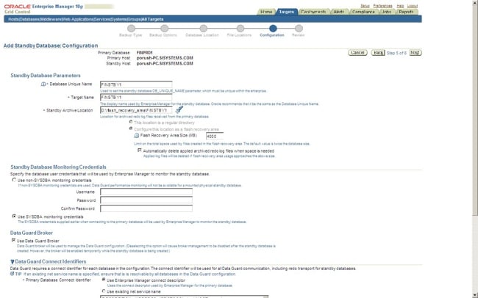Image resolution: width=478 pixels, height=298 pixels.
Task: Click the Backup Options wizard step circle
Action: pyautogui.click(x=164, y=29)
